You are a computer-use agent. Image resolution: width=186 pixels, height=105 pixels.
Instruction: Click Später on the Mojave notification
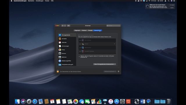point(172,8)
